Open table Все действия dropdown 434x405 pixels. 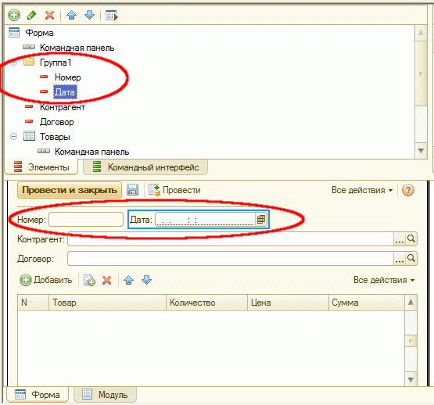click(x=384, y=280)
